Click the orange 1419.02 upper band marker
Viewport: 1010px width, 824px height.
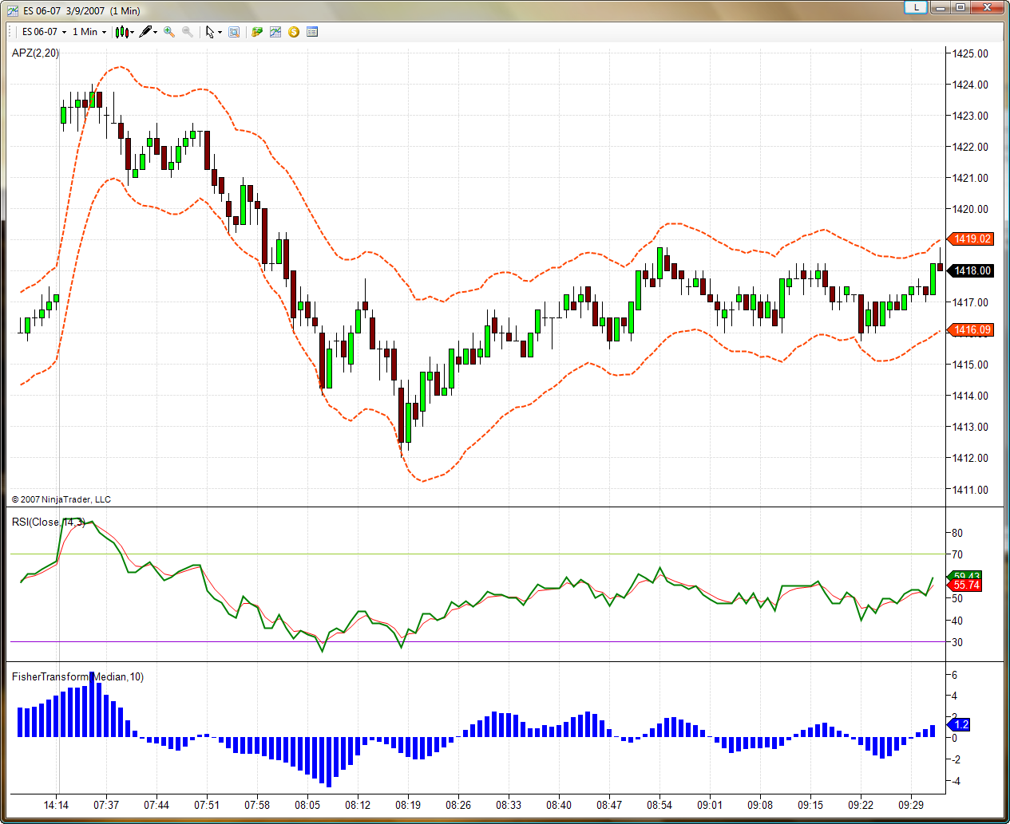tap(972, 239)
